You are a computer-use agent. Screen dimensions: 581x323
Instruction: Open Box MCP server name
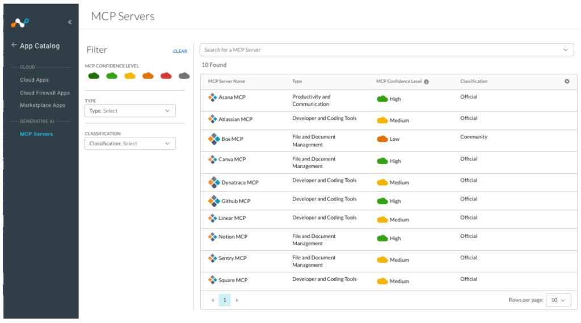click(x=232, y=139)
